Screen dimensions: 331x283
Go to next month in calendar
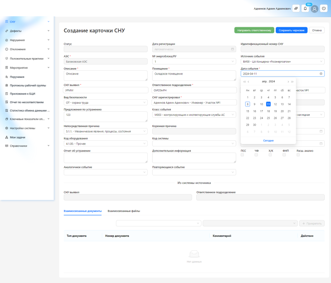pos(288,82)
